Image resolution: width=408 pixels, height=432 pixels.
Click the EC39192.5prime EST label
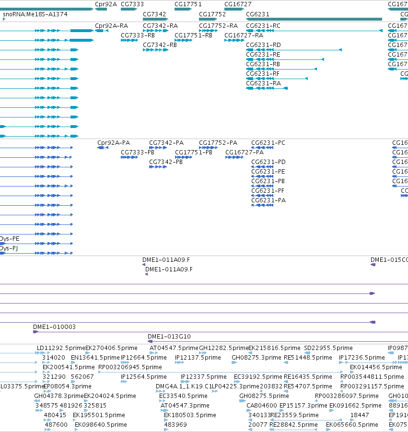(x=258, y=377)
